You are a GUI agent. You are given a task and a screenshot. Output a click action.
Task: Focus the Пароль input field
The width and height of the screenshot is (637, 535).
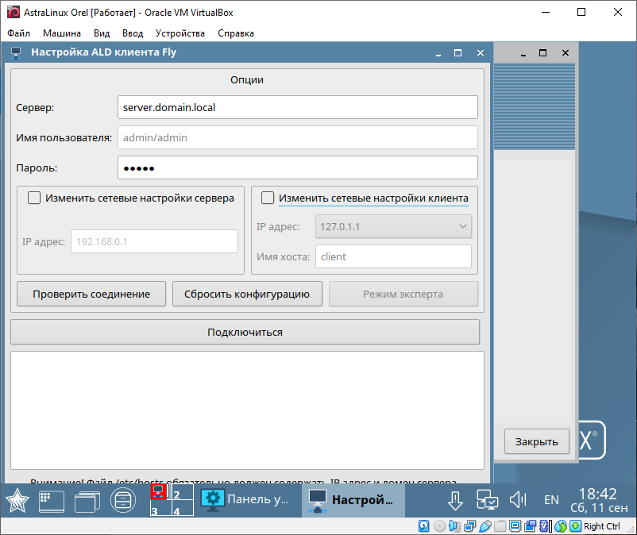click(x=297, y=167)
